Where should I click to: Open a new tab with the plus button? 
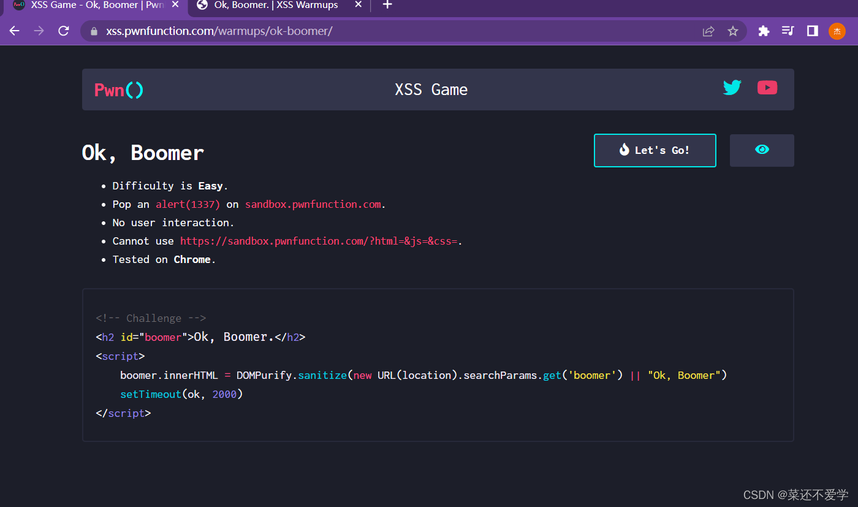[387, 5]
